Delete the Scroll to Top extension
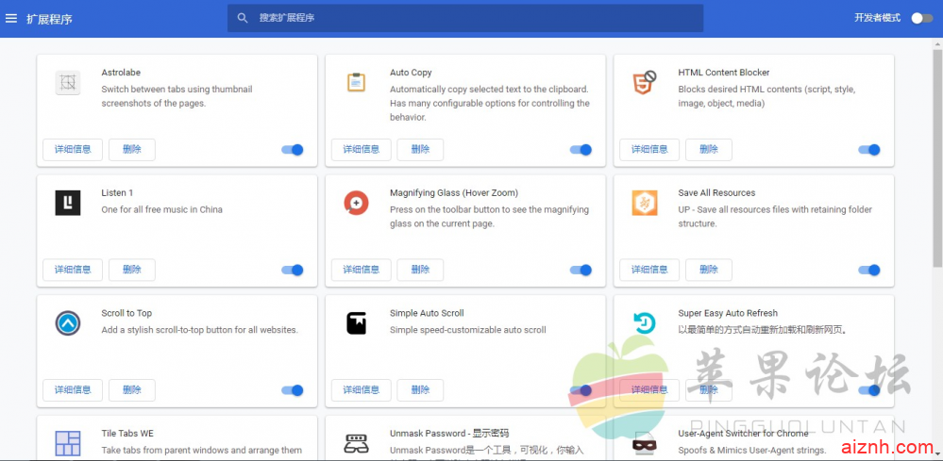Viewport: 943px width, 461px height. tap(132, 390)
